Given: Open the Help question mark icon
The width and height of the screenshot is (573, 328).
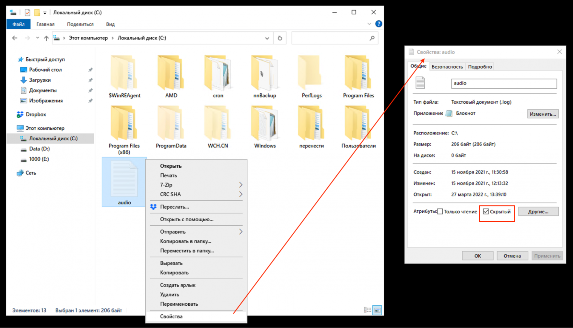Looking at the screenshot, I should coord(378,24).
